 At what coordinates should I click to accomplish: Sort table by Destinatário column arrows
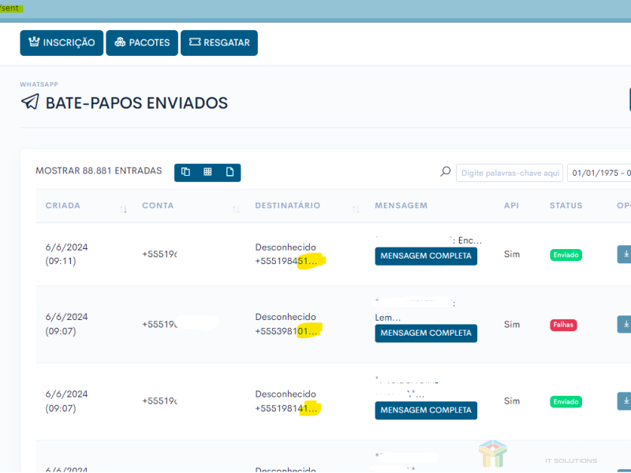[x=356, y=208]
